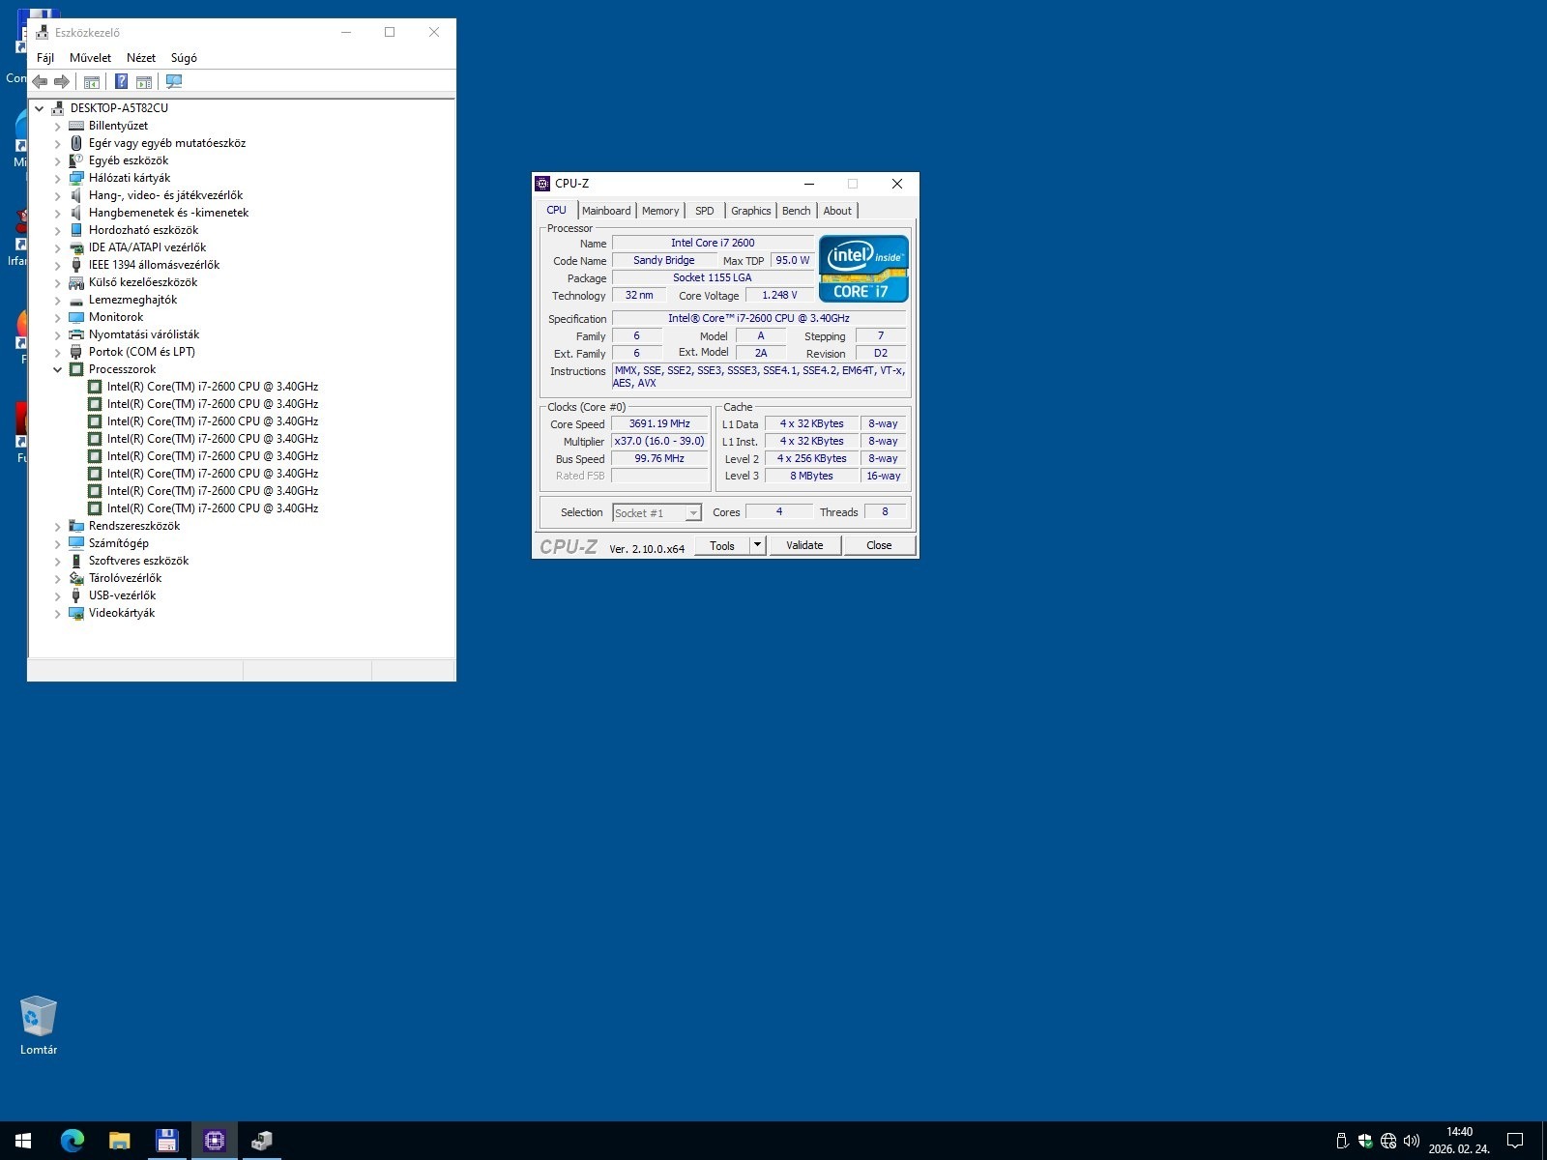This screenshot has height=1160, width=1547.
Task: Select the icon beside Tárolóvezérlők
Action: point(76,578)
